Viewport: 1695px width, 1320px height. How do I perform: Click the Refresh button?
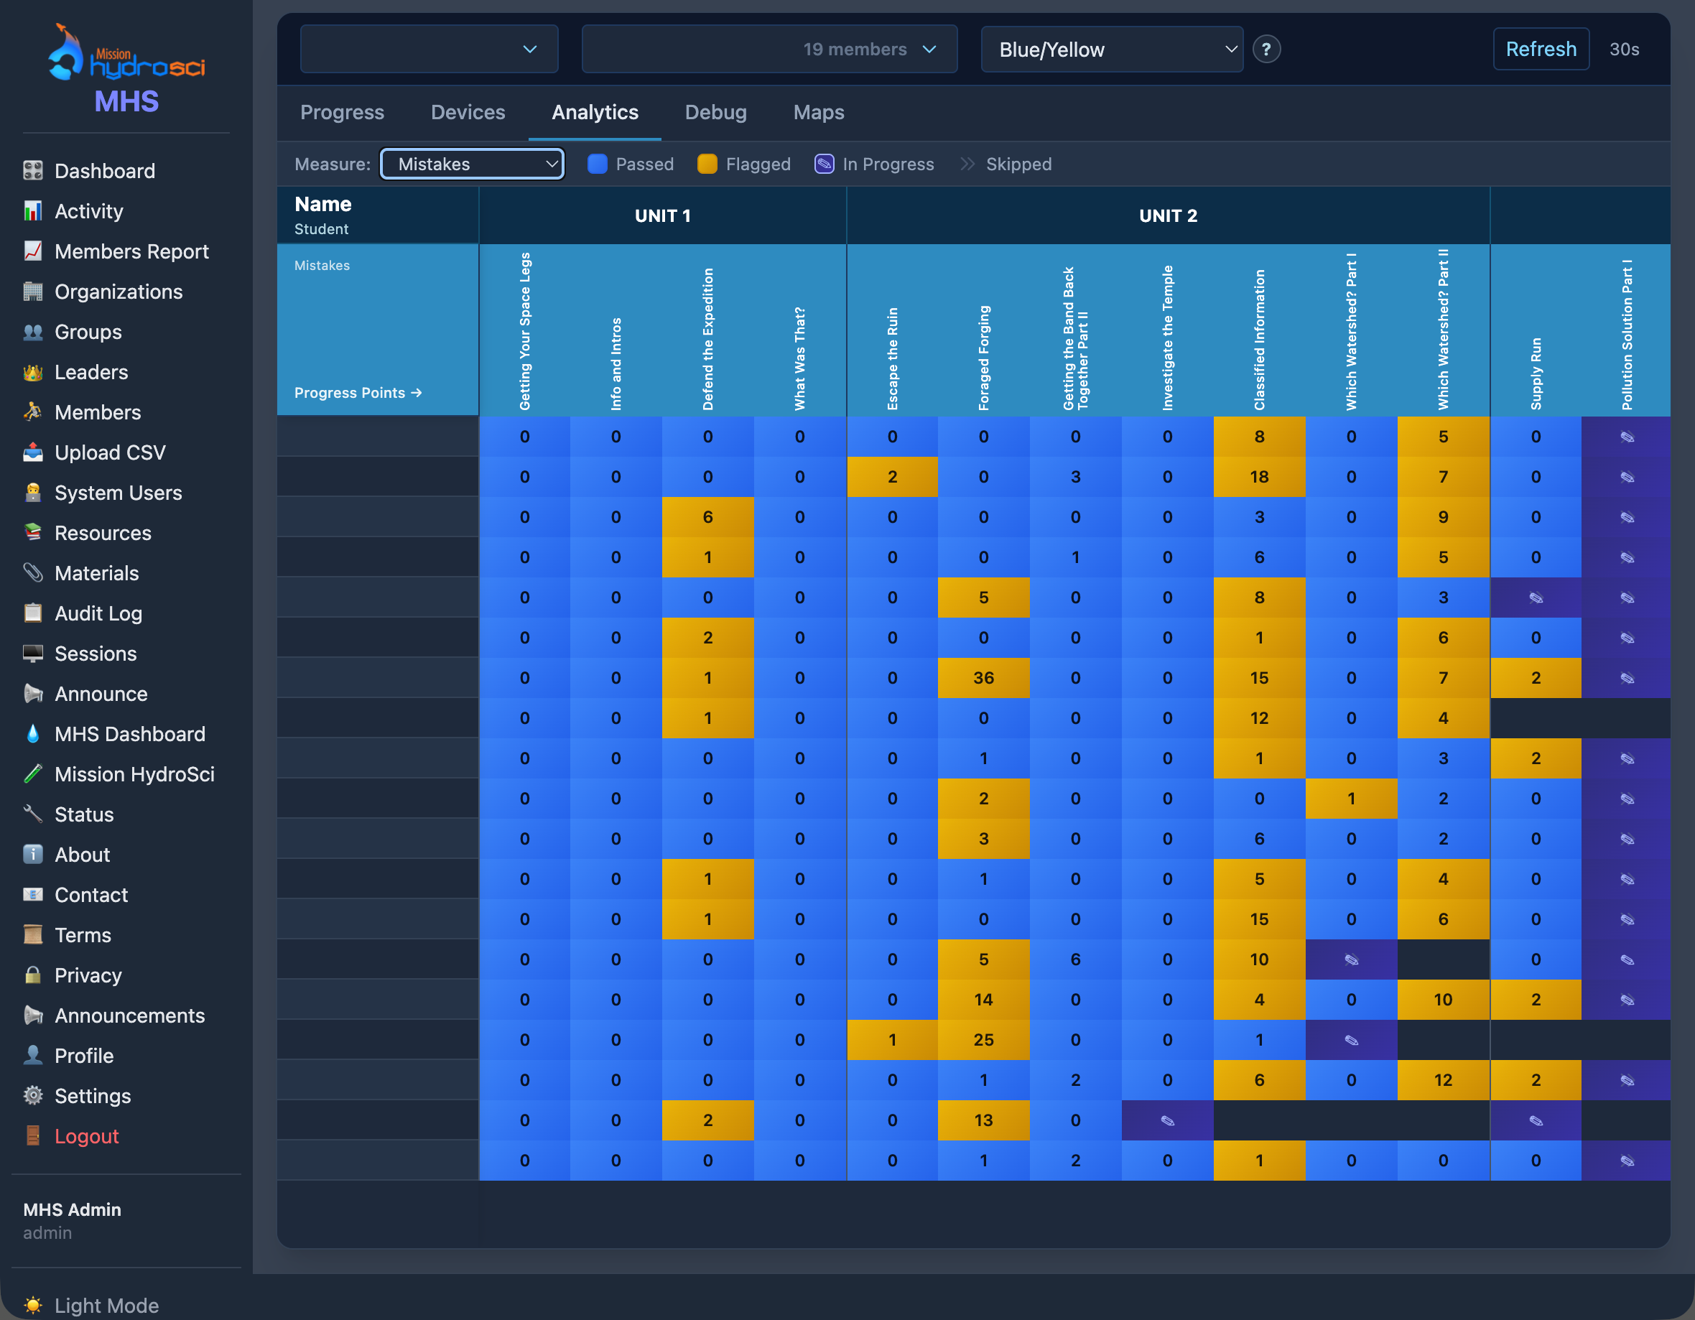pyautogui.click(x=1541, y=48)
